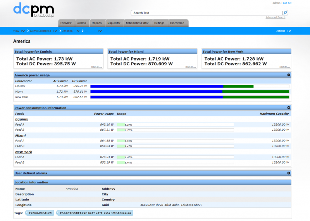This screenshot has height=221, width=310.
Task: Click the PARENT tag chip
Action: (95, 213)
